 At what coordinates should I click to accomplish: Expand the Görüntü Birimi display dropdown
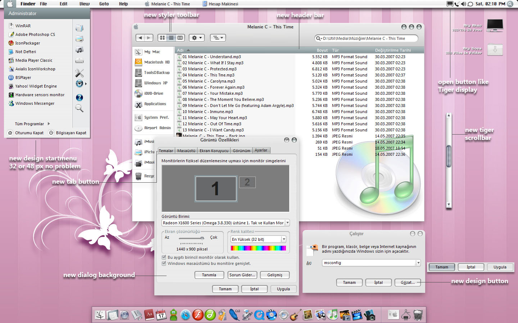(x=287, y=223)
